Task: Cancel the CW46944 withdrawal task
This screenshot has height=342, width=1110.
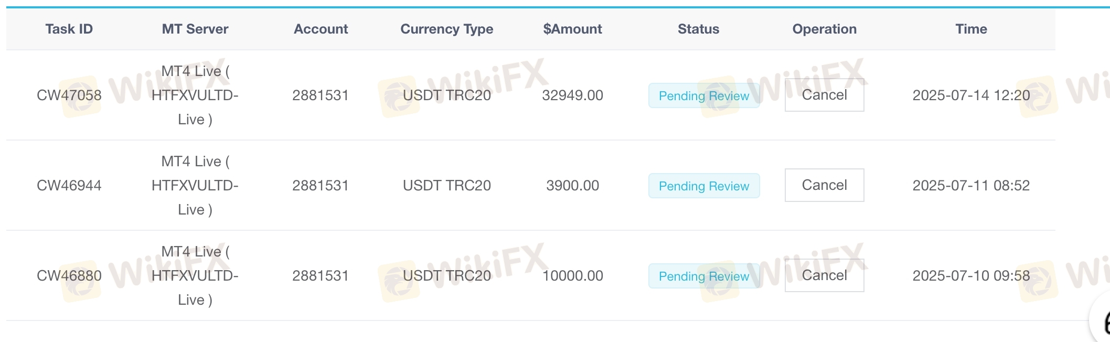Action: click(824, 185)
